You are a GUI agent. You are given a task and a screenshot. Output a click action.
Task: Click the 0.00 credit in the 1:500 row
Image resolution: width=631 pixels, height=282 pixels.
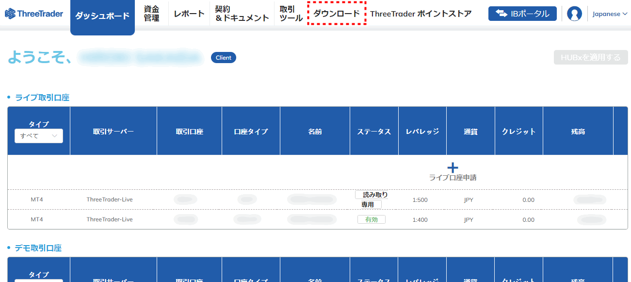529,200
